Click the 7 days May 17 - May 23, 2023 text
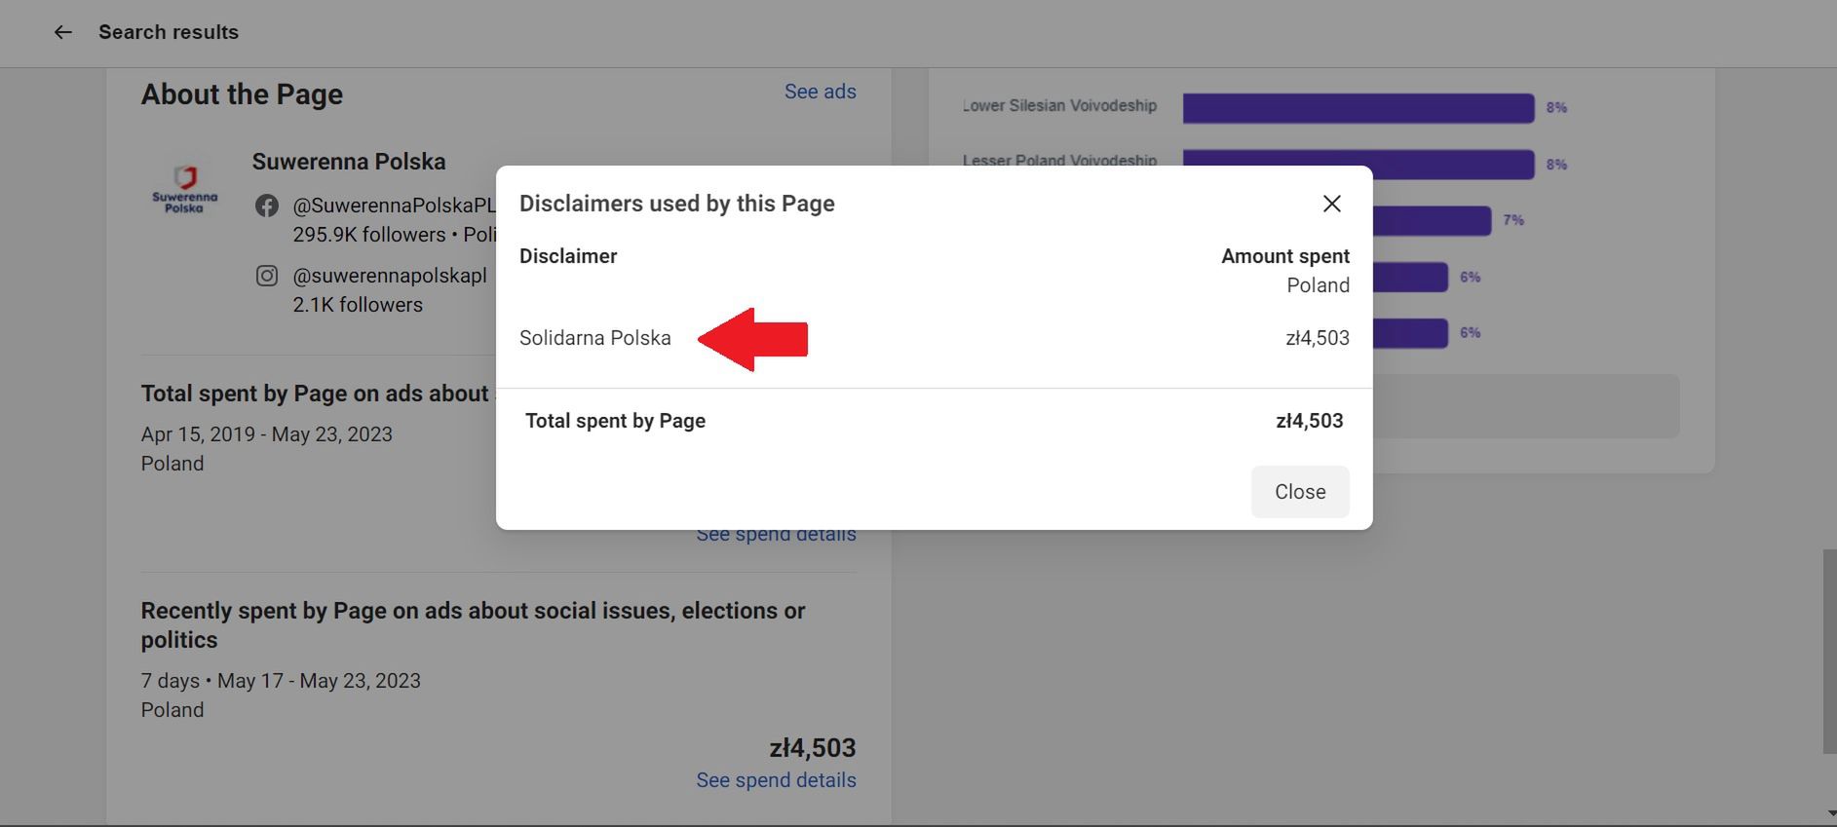 click(281, 681)
